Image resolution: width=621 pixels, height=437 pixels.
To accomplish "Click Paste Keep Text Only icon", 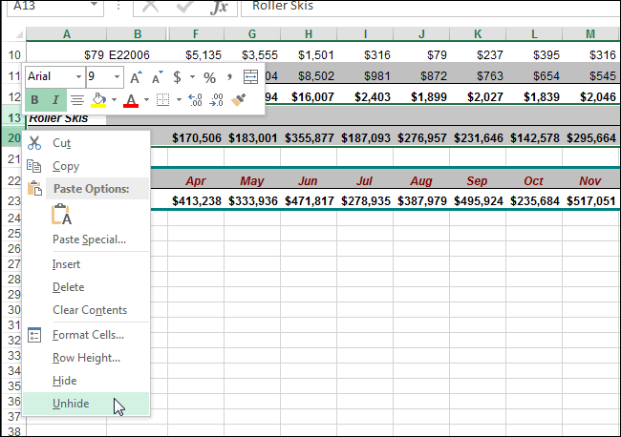I will [61, 215].
